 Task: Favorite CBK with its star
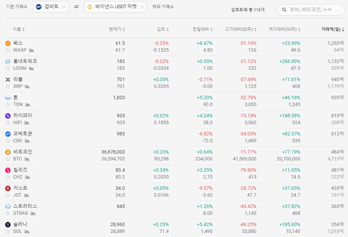8,141
